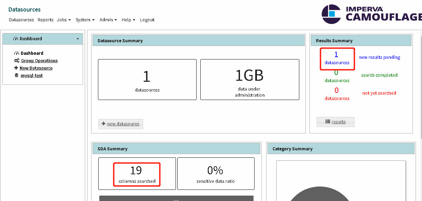422x201 pixels.
Task: Select the mysql-test datasource
Action: tap(32, 75)
